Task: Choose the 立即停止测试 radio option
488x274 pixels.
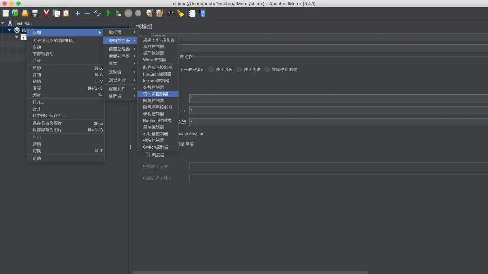Action: click(x=267, y=70)
